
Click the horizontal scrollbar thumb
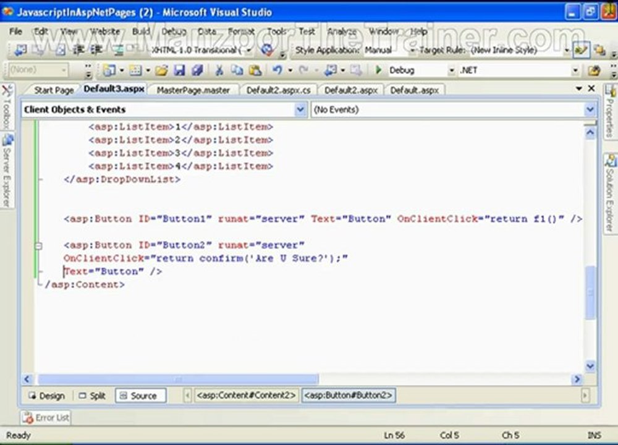pyautogui.click(x=178, y=379)
